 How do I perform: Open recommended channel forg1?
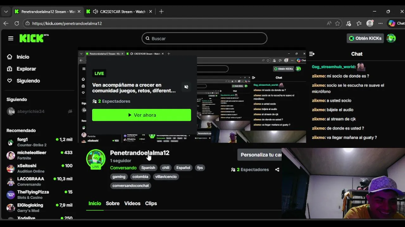tap(40, 142)
